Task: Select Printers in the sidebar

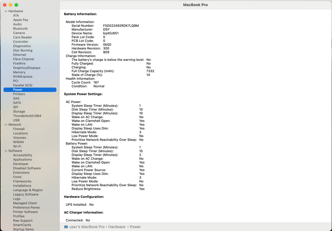Action: [x=19, y=94]
